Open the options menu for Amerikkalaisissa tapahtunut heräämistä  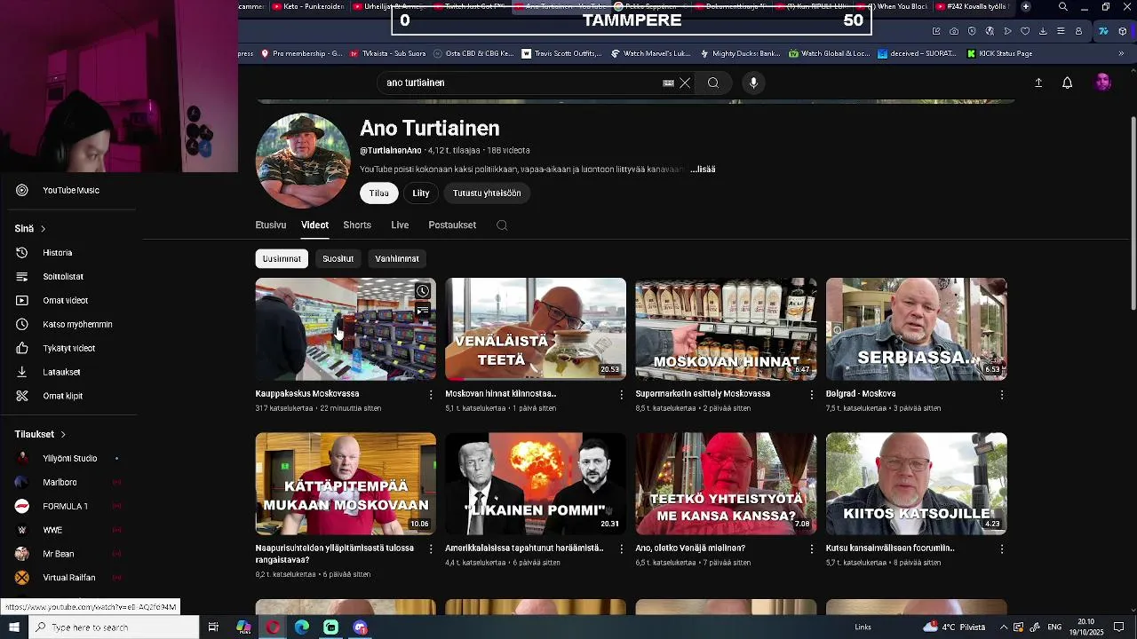pos(621,548)
